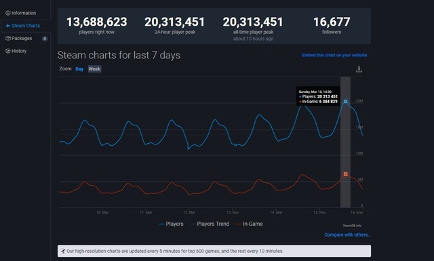This screenshot has width=434, height=261.
Task: Click the History clock icon
Action: coord(7,51)
